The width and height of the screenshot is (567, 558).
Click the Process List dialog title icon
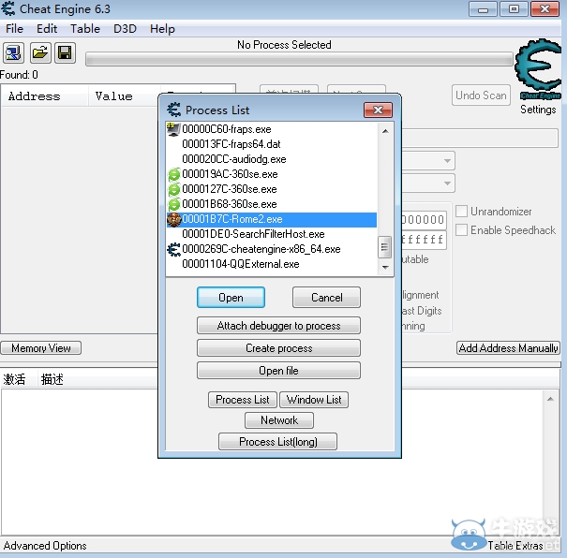click(174, 110)
